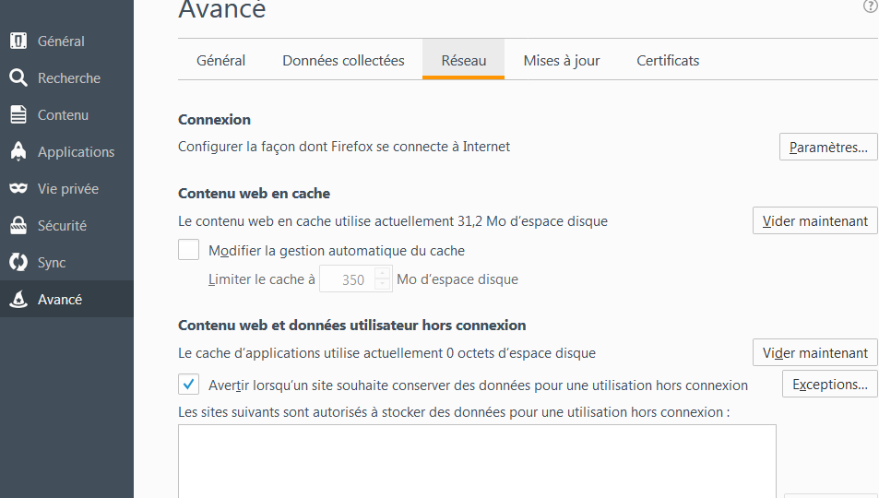Enable Modifier la gestion automatique du cache
Image resolution: width=879 pixels, height=498 pixels.
click(188, 250)
